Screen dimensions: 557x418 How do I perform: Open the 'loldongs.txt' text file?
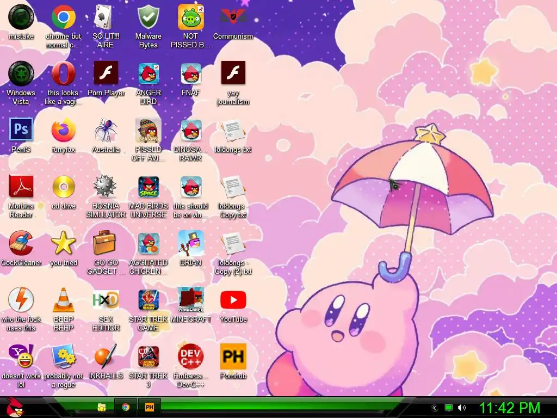click(x=233, y=131)
